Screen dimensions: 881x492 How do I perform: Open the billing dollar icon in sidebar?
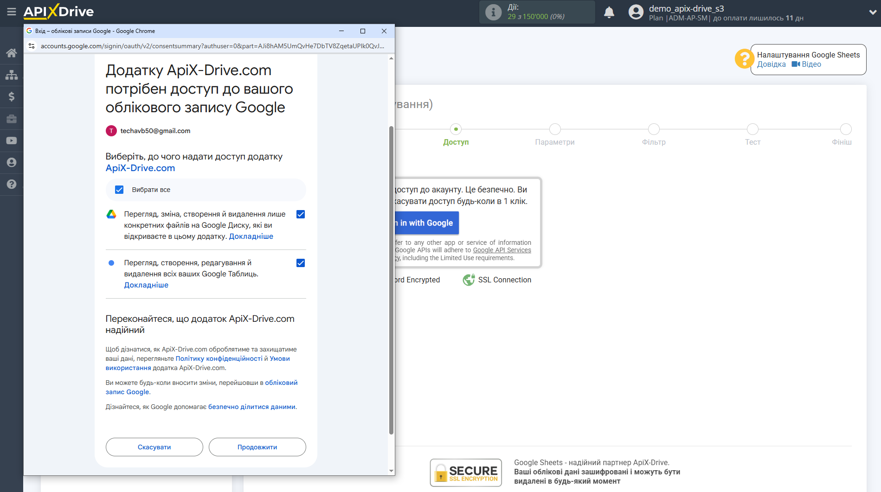pyautogui.click(x=12, y=96)
